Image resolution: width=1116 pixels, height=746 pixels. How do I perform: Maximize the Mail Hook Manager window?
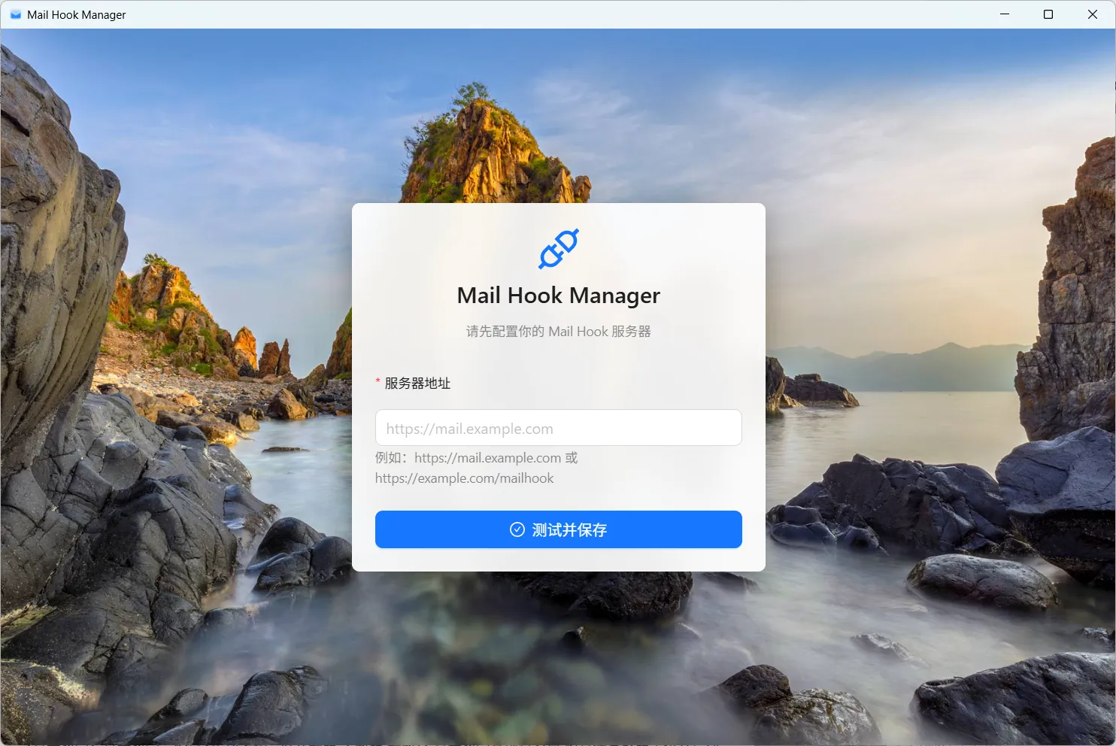(1048, 14)
